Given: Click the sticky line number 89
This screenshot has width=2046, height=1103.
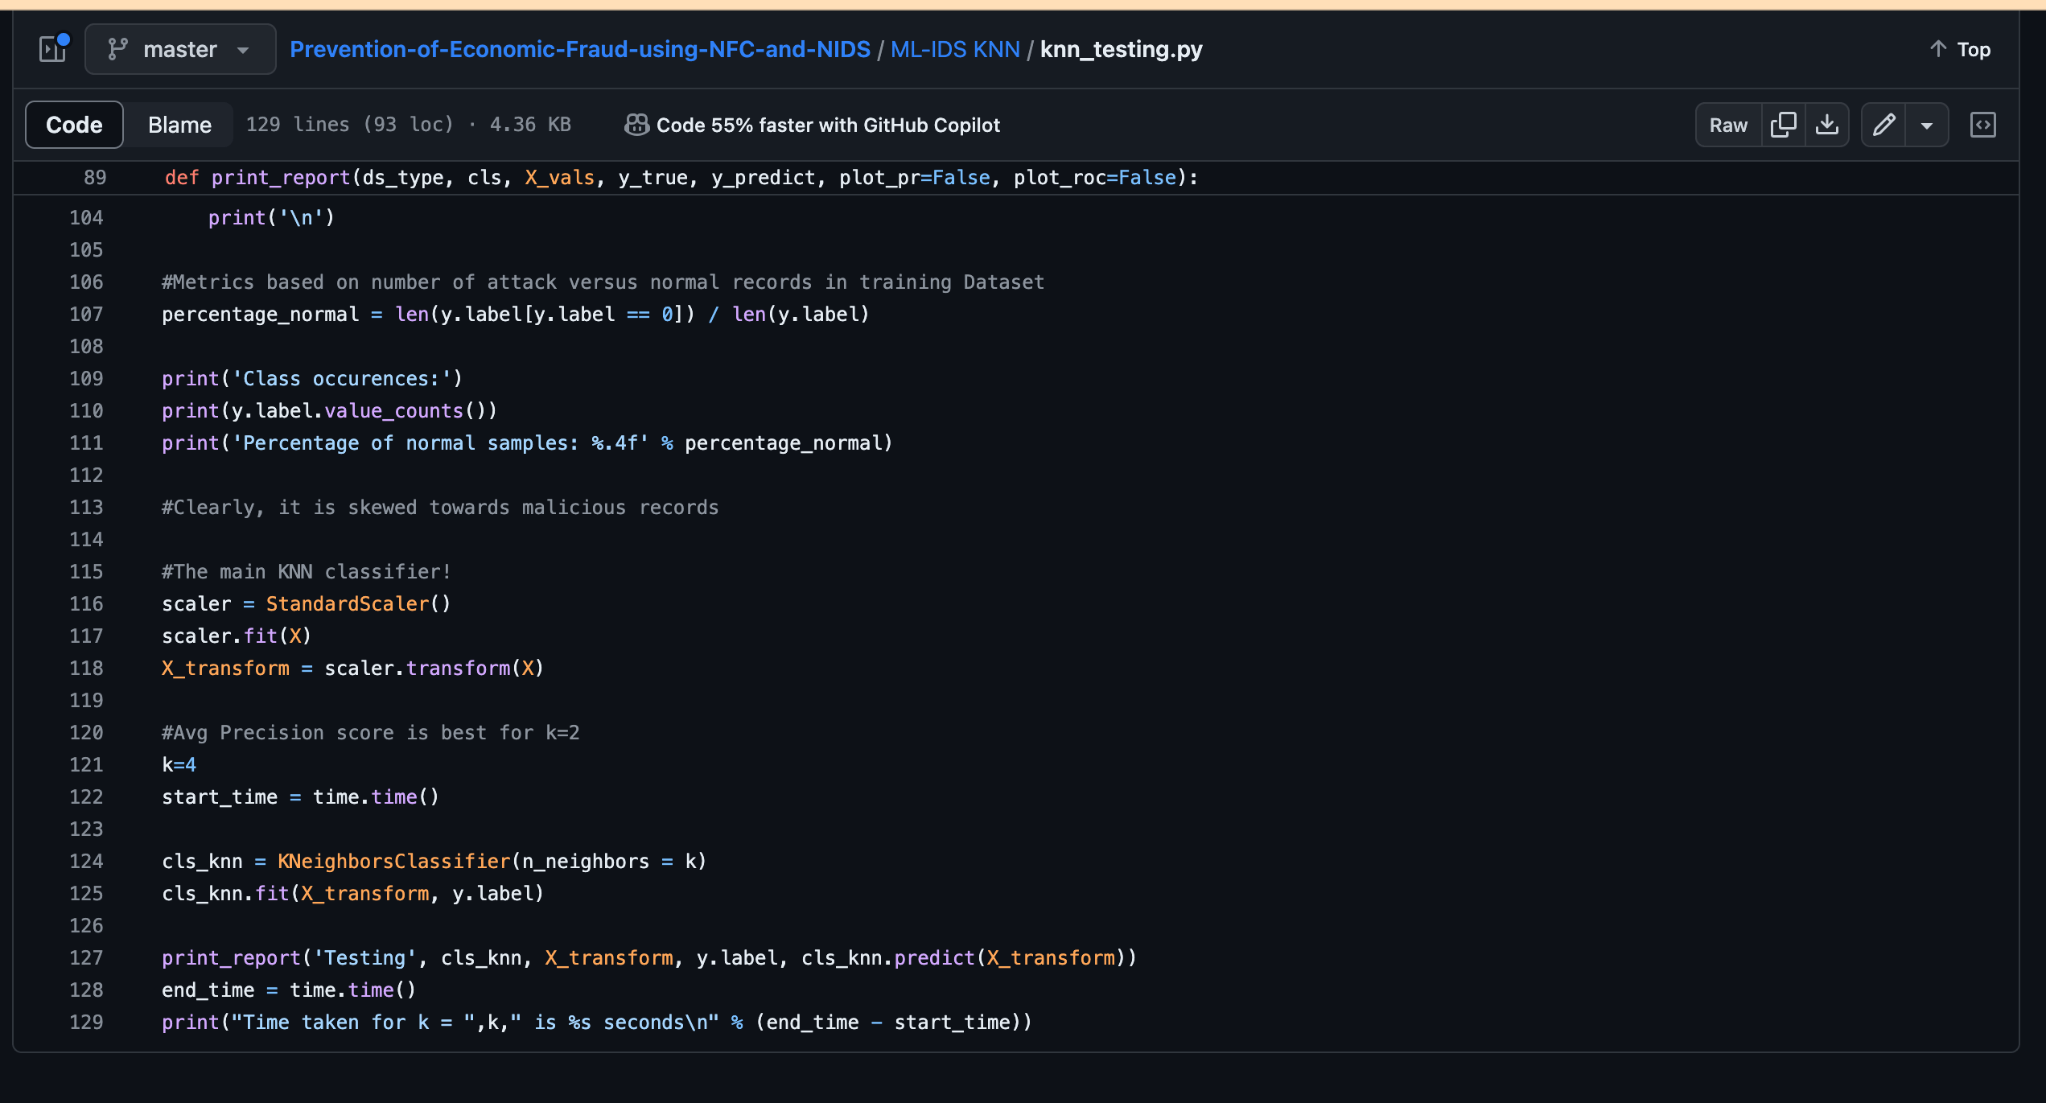Looking at the screenshot, I should coord(95,177).
